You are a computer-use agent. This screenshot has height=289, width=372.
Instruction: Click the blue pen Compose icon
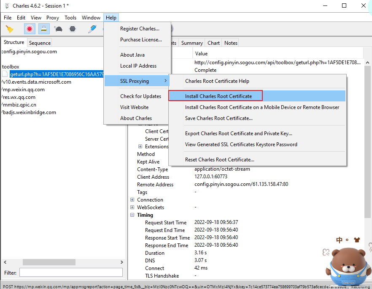click(92, 29)
